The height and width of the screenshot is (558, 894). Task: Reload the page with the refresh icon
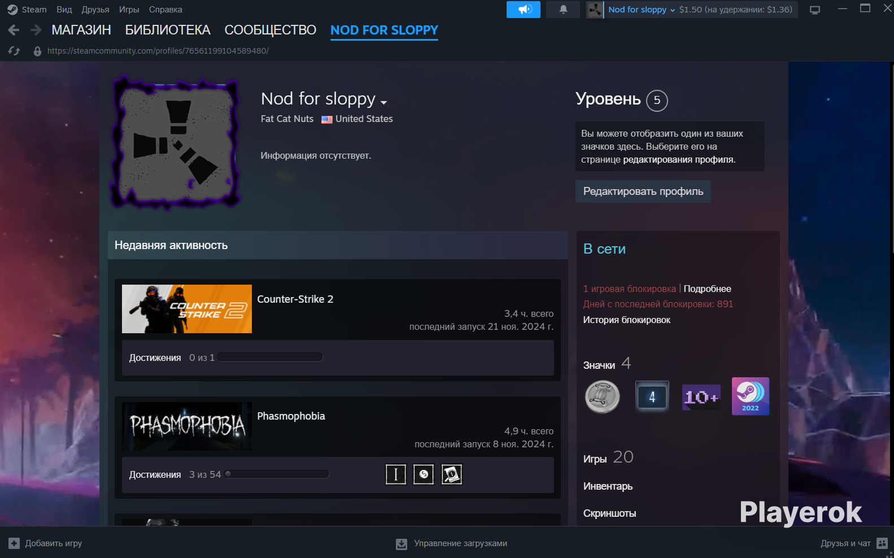pos(14,51)
